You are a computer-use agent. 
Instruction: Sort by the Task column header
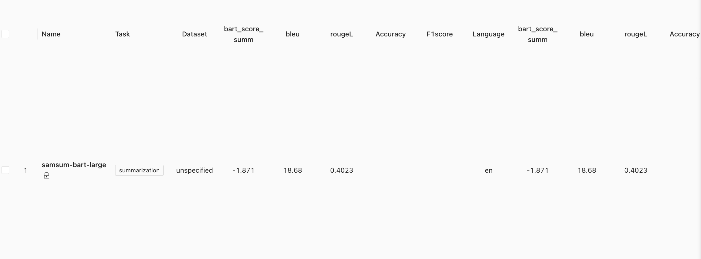[122, 34]
